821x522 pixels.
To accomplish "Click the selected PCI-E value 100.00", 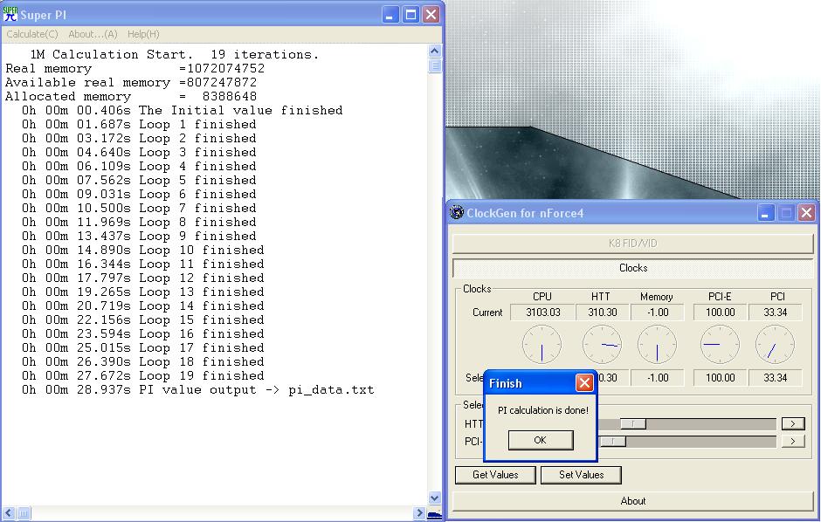I will pyautogui.click(x=720, y=378).
